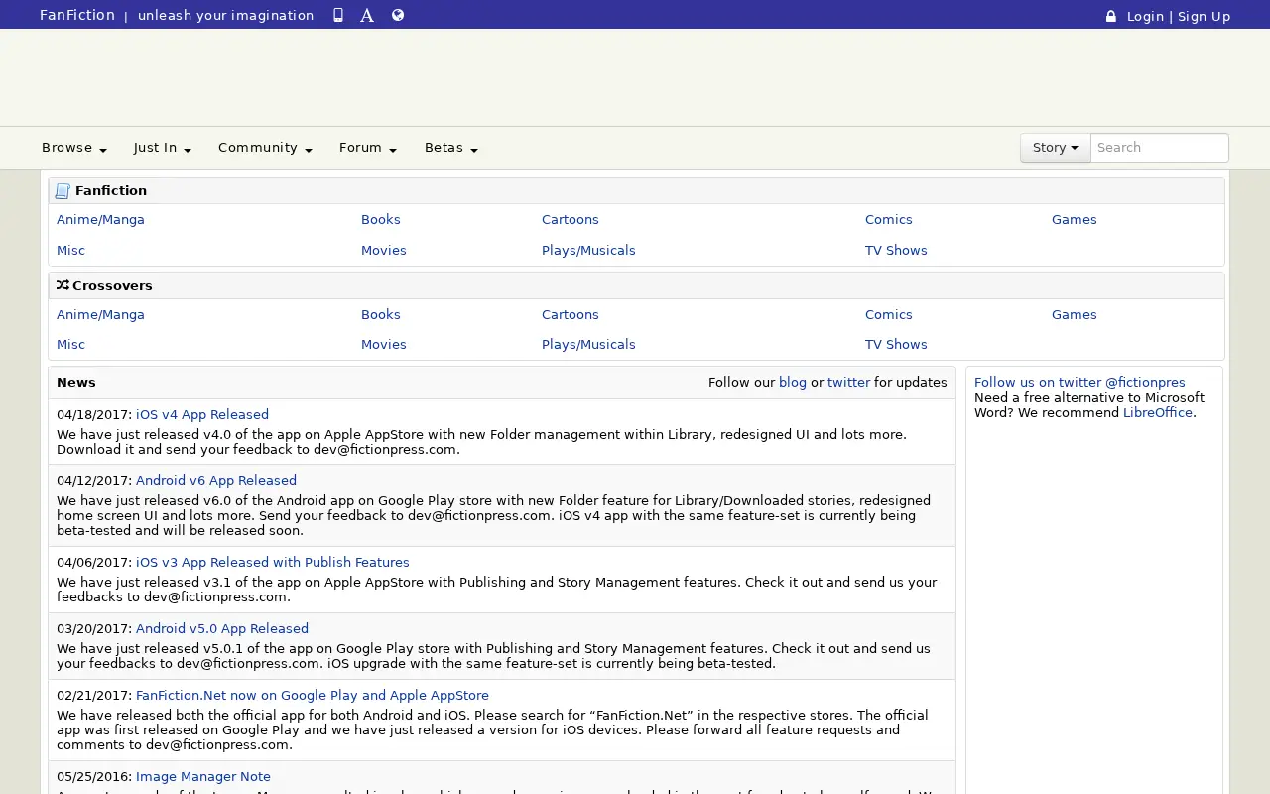1270x794 pixels.
Task: Go to Crossovers Movies category
Action: click(384, 345)
